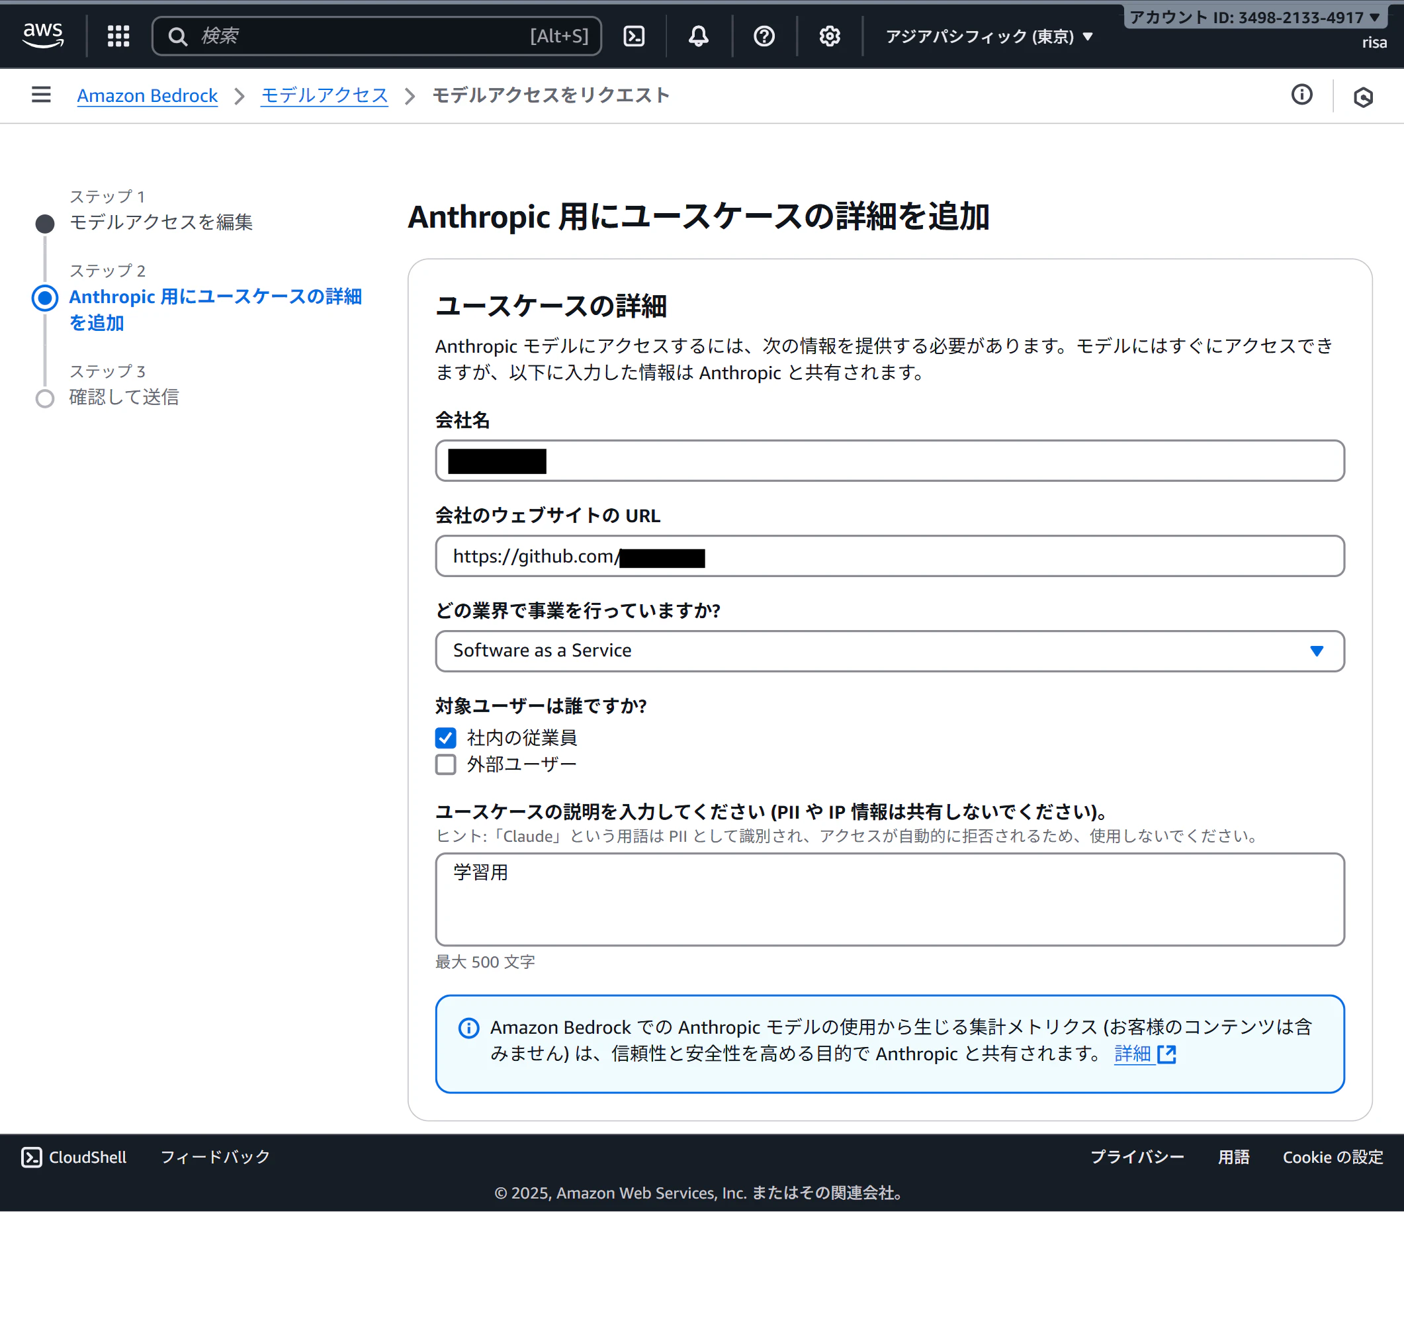The image size is (1404, 1319).
Task: Go to Amazon Bedrock breadcrumb
Action: point(147,95)
